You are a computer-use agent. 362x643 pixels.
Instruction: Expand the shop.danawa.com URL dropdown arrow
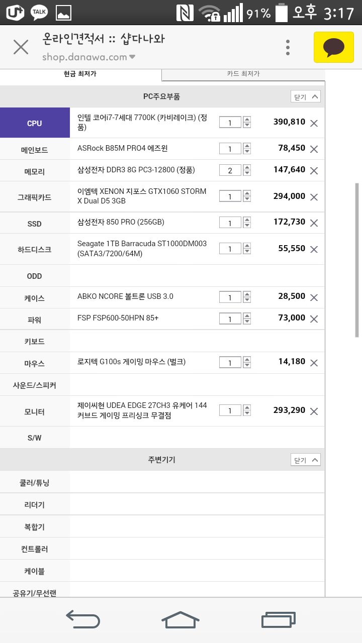coord(132,57)
